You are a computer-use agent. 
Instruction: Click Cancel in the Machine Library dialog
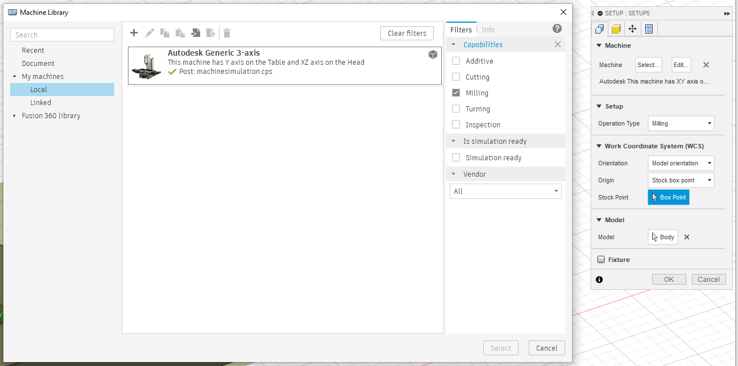(x=547, y=348)
